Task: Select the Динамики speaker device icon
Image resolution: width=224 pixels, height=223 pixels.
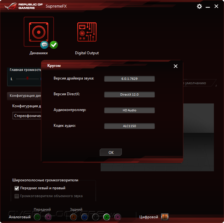Action: [38, 32]
